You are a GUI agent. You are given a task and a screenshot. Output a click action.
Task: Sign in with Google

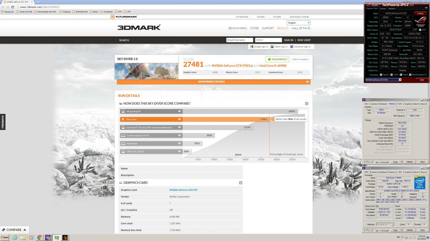[259, 47]
